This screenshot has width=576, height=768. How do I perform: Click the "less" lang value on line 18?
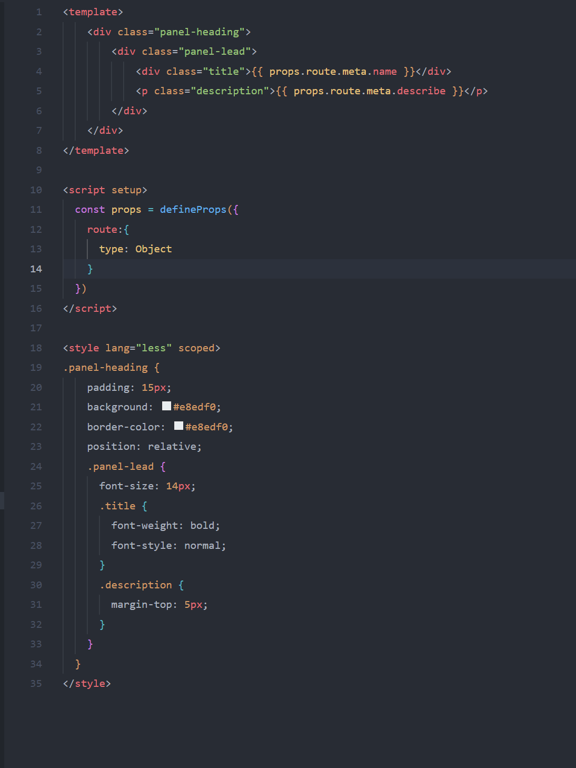(154, 348)
